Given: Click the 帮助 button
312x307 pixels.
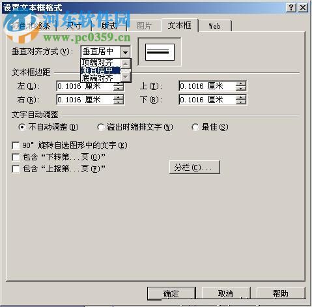Looking at the screenshot, I should (281, 293).
